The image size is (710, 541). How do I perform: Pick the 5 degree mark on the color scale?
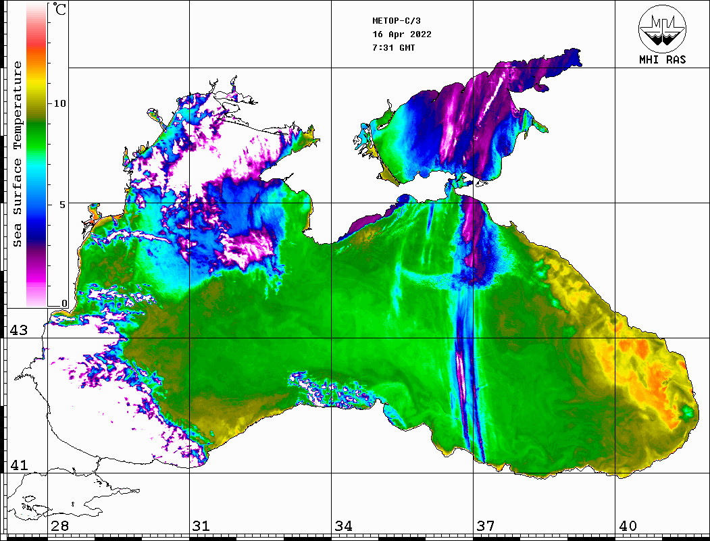pyautogui.click(x=63, y=204)
